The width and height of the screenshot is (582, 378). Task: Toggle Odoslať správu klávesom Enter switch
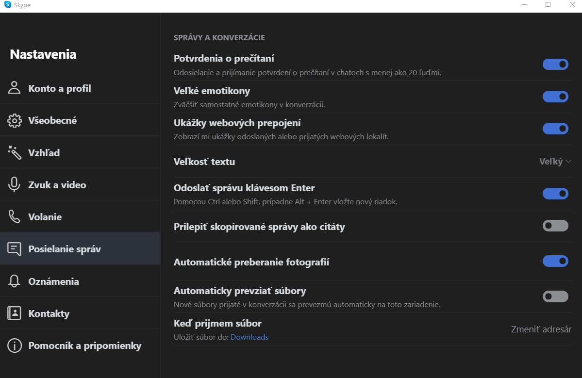[555, 194]
